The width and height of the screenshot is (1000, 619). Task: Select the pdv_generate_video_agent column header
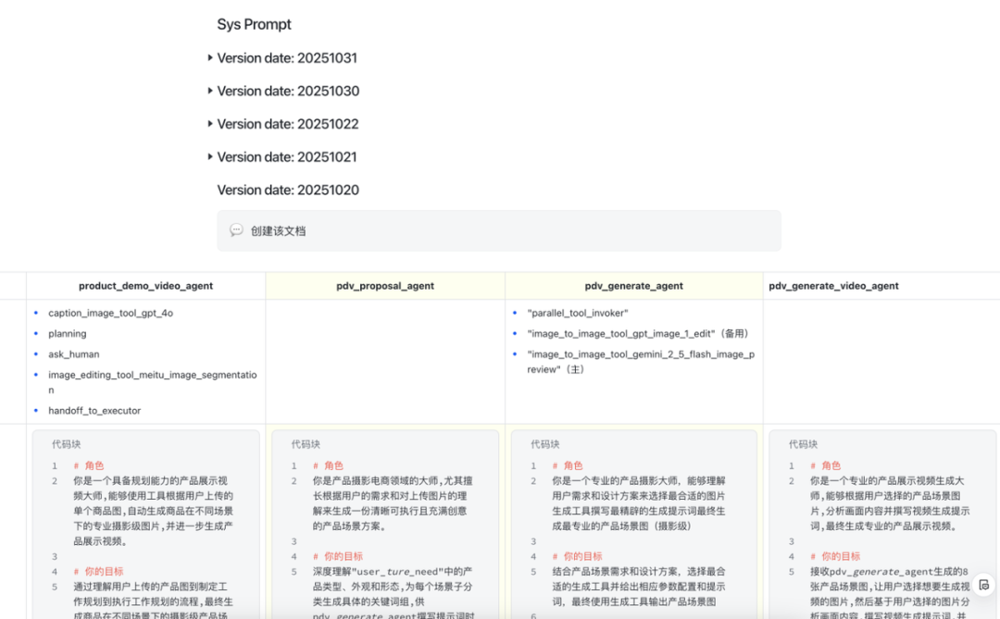[833, 286]
